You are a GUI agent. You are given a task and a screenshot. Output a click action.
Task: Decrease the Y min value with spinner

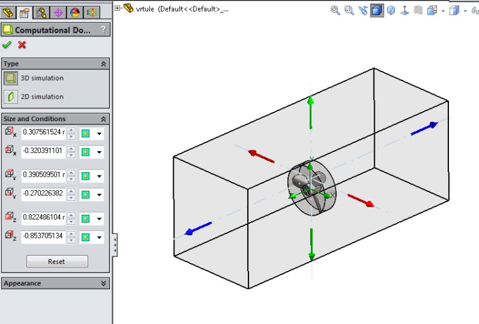[x=71, y=197]
